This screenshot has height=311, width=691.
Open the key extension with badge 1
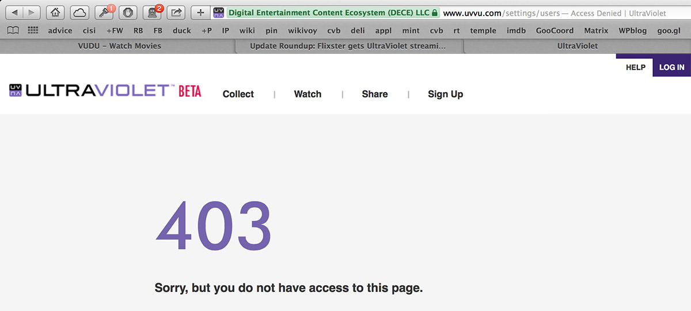click(x=104, y=12)
